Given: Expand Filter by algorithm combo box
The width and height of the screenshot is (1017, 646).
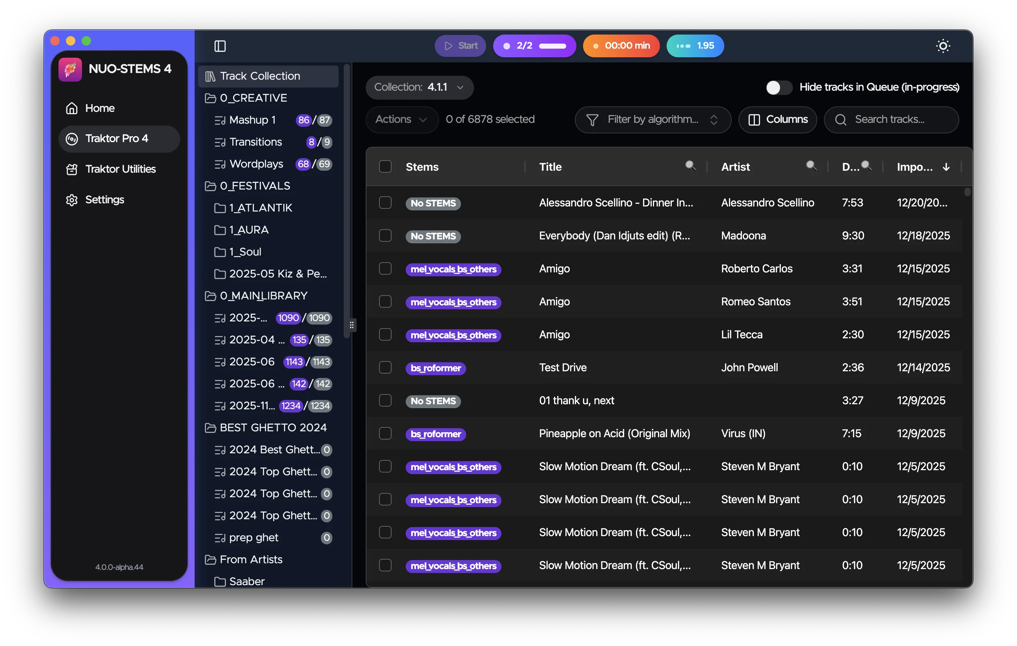Looking at the screenshot, I should 652,120.
